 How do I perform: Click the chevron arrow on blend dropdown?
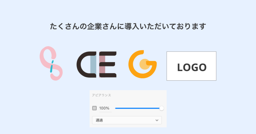tap(157, 120)
